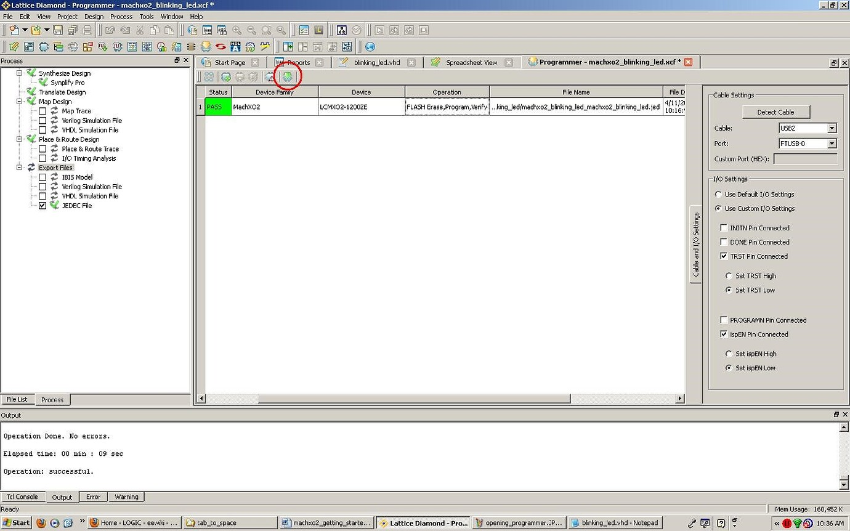850x531 pixels.
Task: Click the Windows Start button
Action: point(17,523)
